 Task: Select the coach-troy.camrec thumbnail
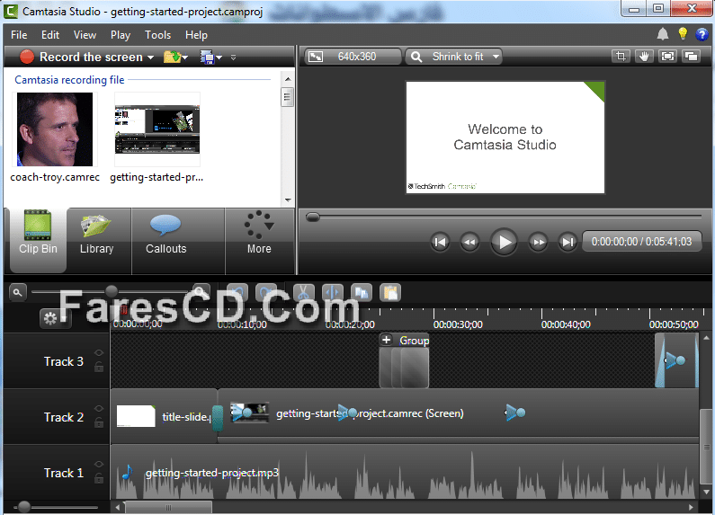click(x=55, y=129)
